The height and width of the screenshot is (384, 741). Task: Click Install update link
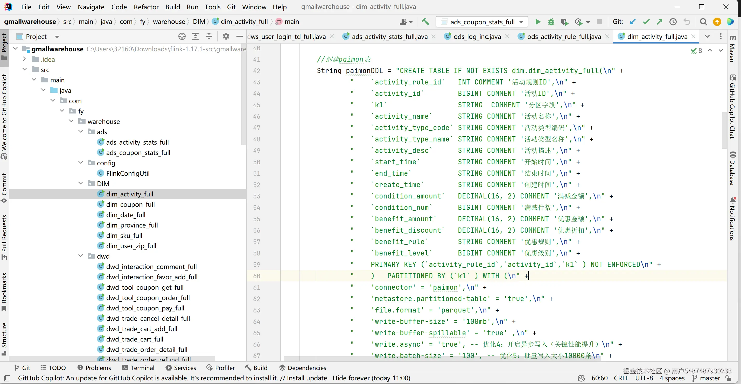pos(307,378)
